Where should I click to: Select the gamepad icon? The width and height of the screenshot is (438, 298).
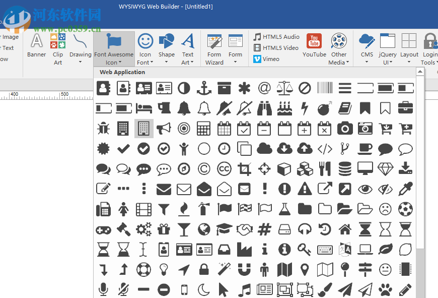click(x=103, y=229)
